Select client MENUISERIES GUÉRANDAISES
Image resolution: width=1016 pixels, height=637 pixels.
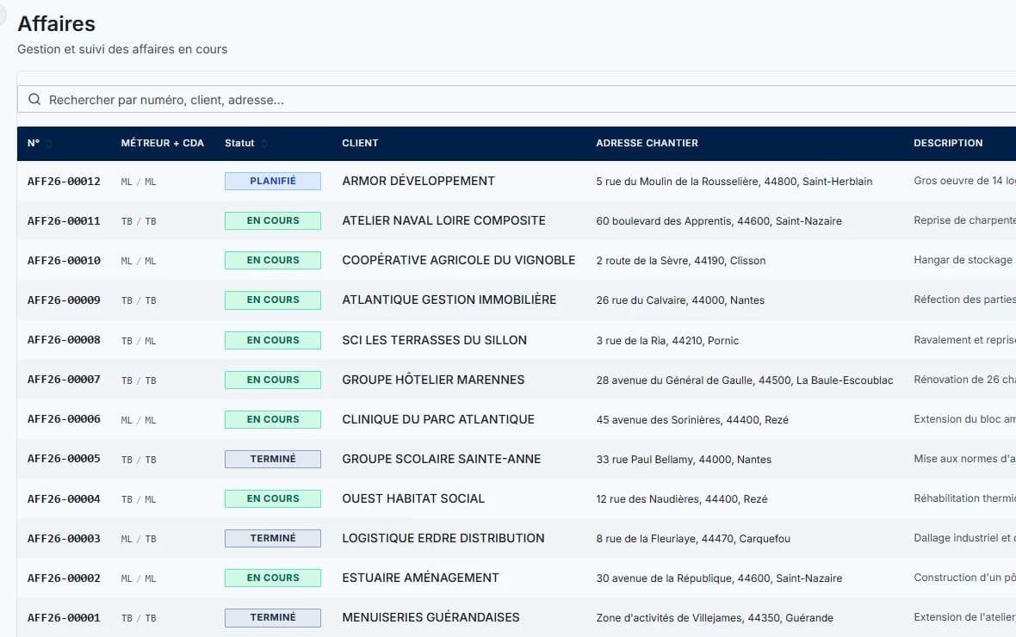431,617
